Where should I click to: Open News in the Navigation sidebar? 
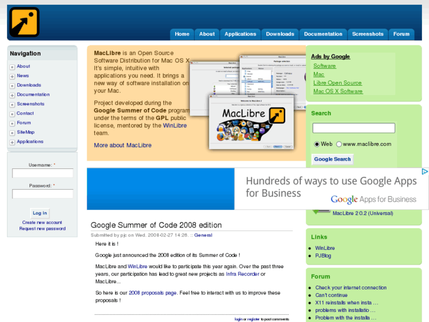tap(22, 76)
